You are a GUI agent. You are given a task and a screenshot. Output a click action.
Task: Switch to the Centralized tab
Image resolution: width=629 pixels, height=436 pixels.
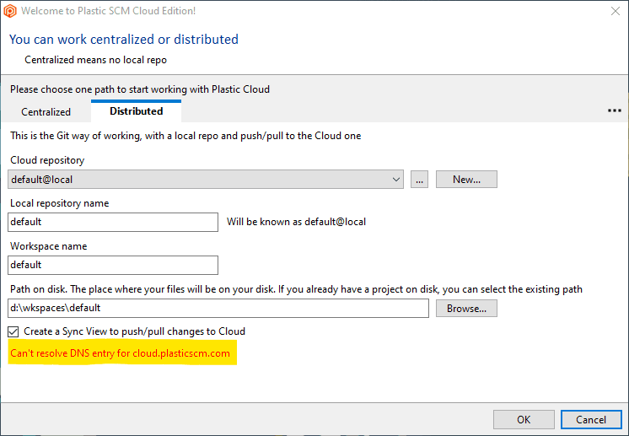tap(46, 112)
